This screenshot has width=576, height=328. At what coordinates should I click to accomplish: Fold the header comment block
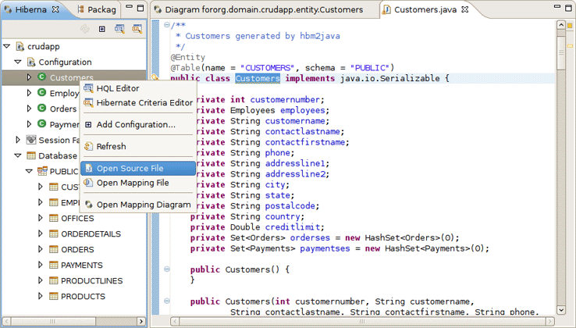(x=167, y=26)
